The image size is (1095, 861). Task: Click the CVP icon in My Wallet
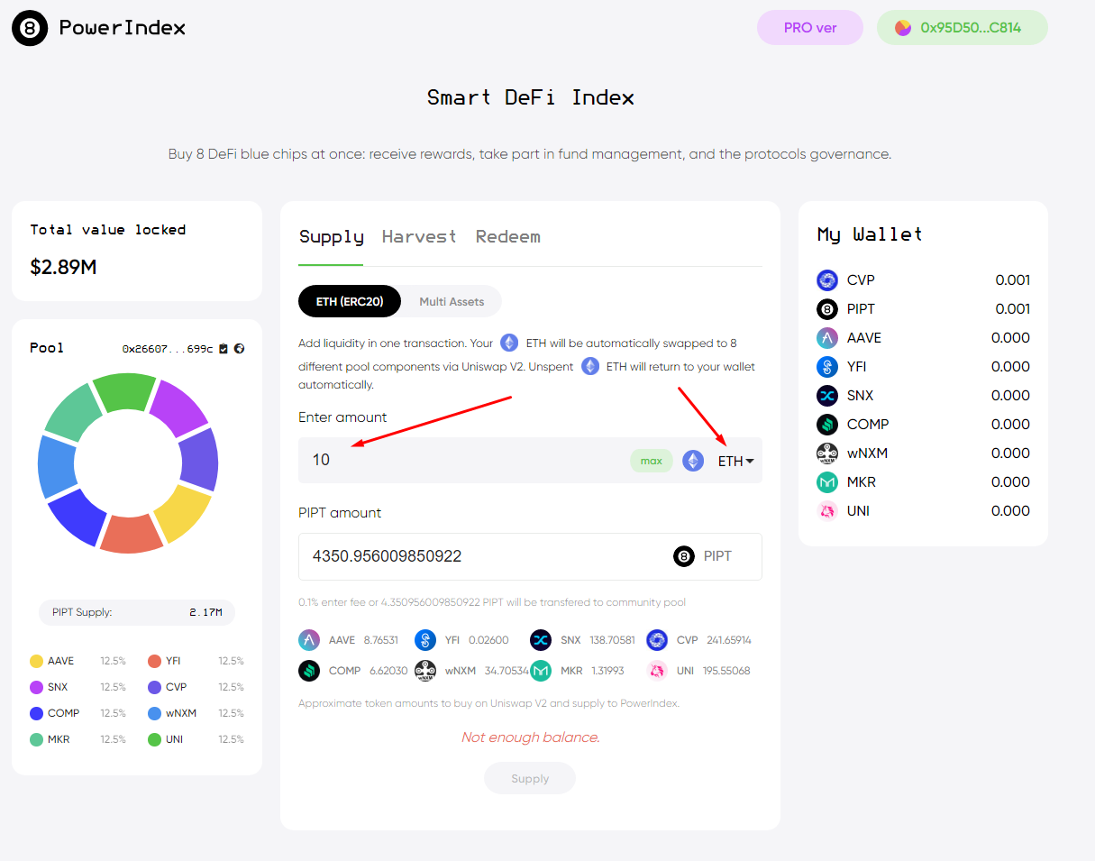[x=827, y=280]
